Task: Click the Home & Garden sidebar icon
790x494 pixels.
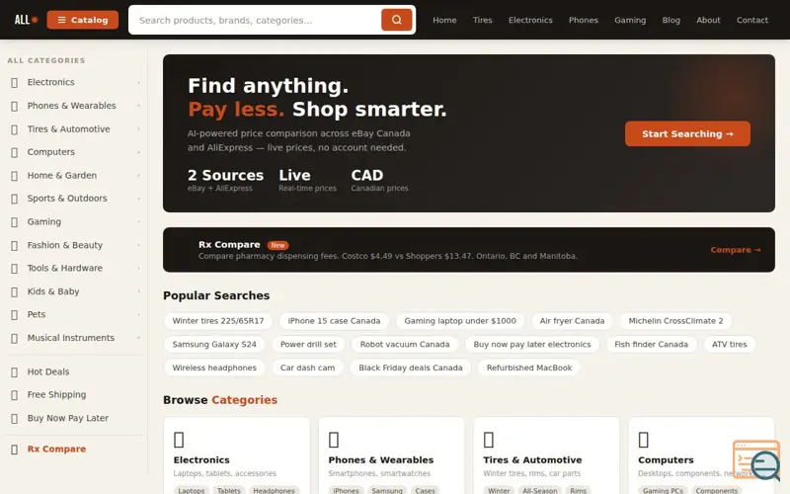Action: click(x=15, y=176)
